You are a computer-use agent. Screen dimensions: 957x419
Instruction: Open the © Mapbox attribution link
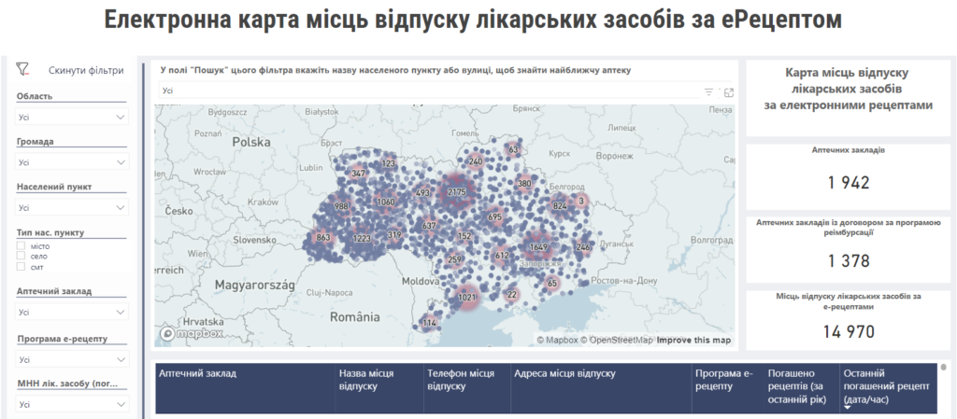(x=557, y=340)
